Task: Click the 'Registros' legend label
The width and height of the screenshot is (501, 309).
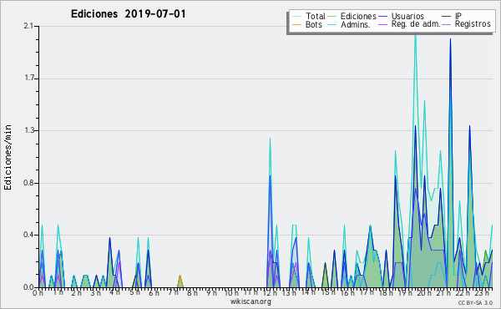Action: click(473, 24)
